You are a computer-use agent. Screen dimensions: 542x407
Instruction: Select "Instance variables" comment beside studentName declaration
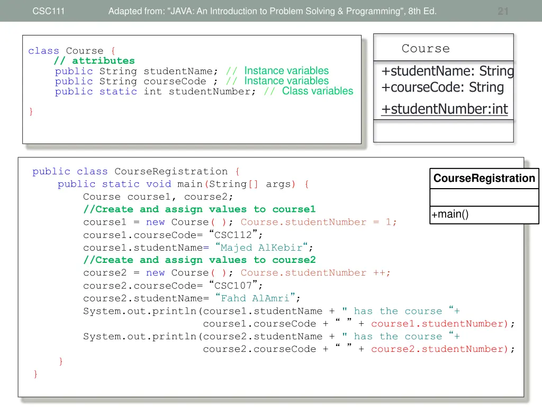click(286, 70)
